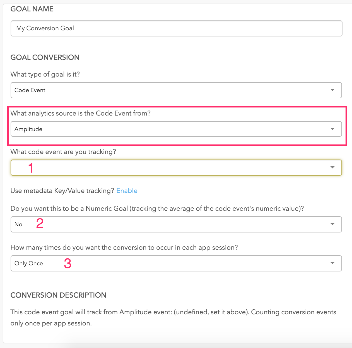352x348 pixels.
Task: Focus the Goal Name field containing My Conversion Goal
Action: (176, 28)
